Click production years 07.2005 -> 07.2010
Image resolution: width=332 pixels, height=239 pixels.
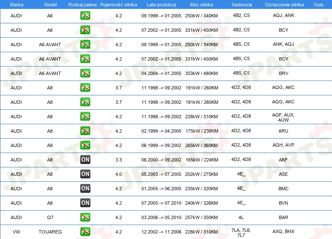coord(161,203)
